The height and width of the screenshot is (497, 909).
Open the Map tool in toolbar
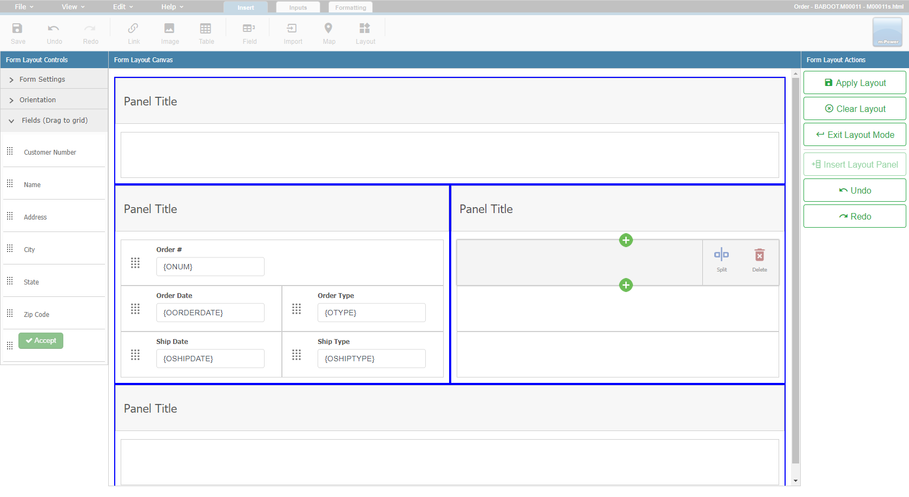pos(328,33)
